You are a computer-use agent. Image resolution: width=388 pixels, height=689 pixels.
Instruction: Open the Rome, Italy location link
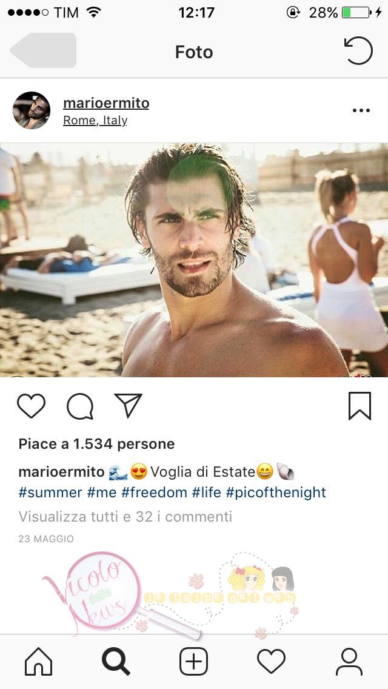coord(95,121)
